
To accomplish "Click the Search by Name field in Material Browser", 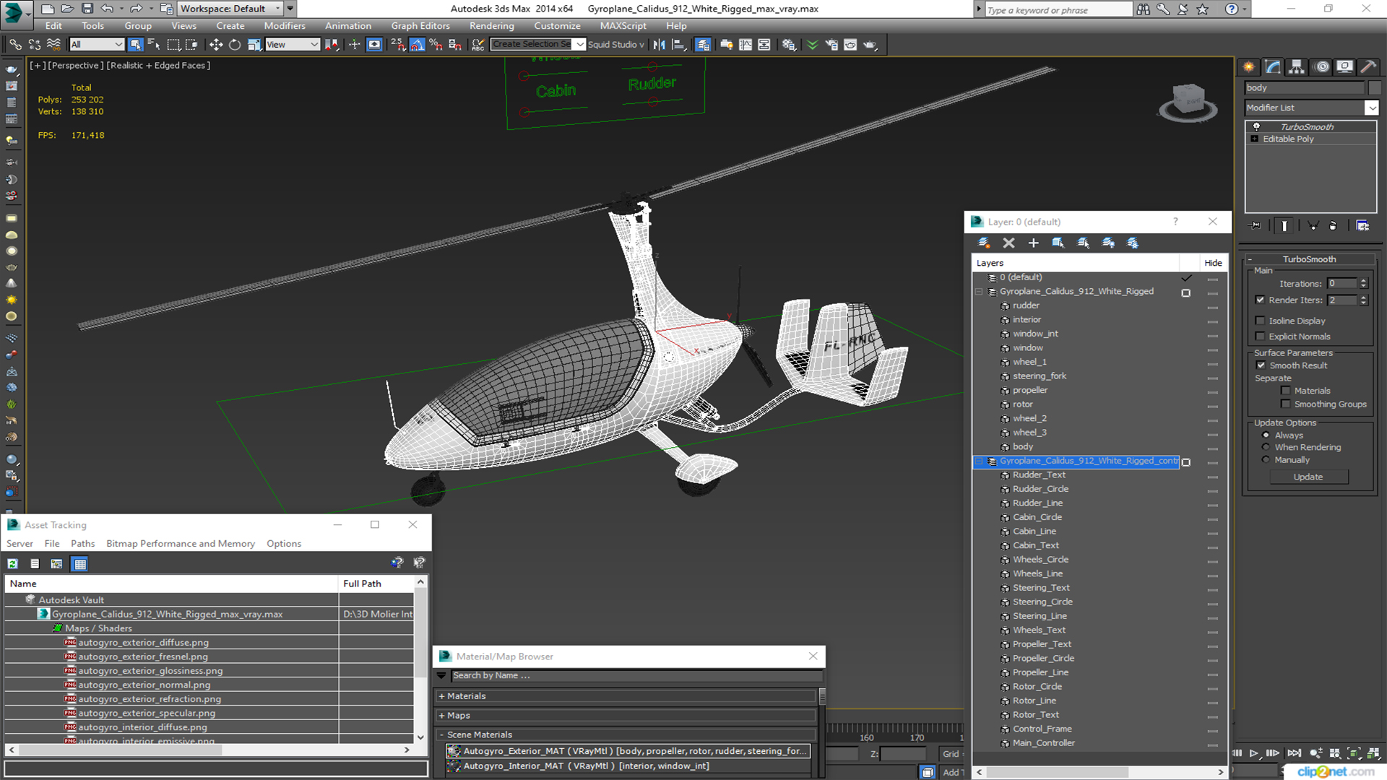I will (636, 676).
